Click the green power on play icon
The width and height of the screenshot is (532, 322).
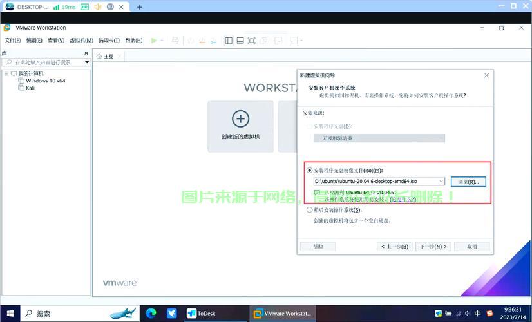point(154,41)
